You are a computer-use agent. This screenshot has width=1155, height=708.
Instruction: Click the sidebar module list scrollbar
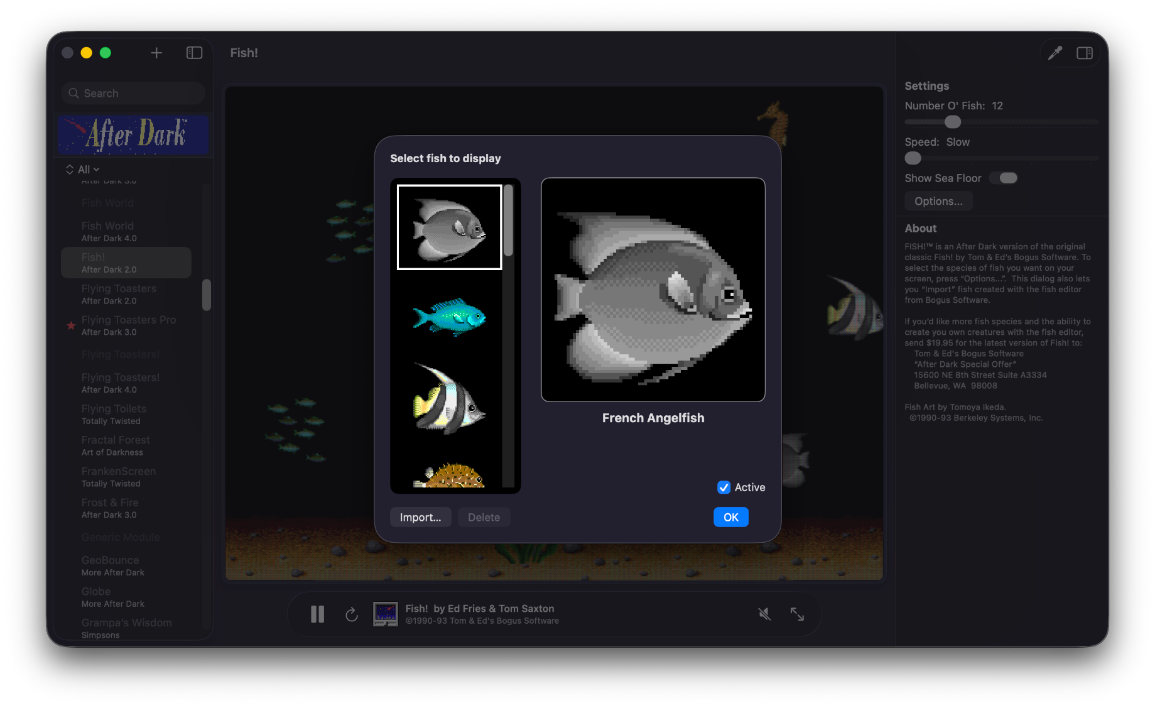pos(206,295)
